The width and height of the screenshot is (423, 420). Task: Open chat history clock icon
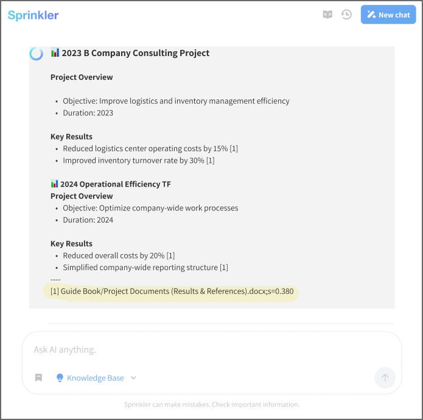pyautogui.click(x=346, y=15)
